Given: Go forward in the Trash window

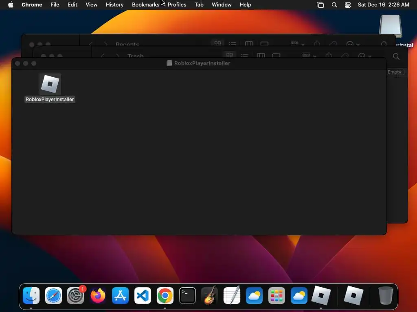Looking at the screenshot, I should point(118,56).
